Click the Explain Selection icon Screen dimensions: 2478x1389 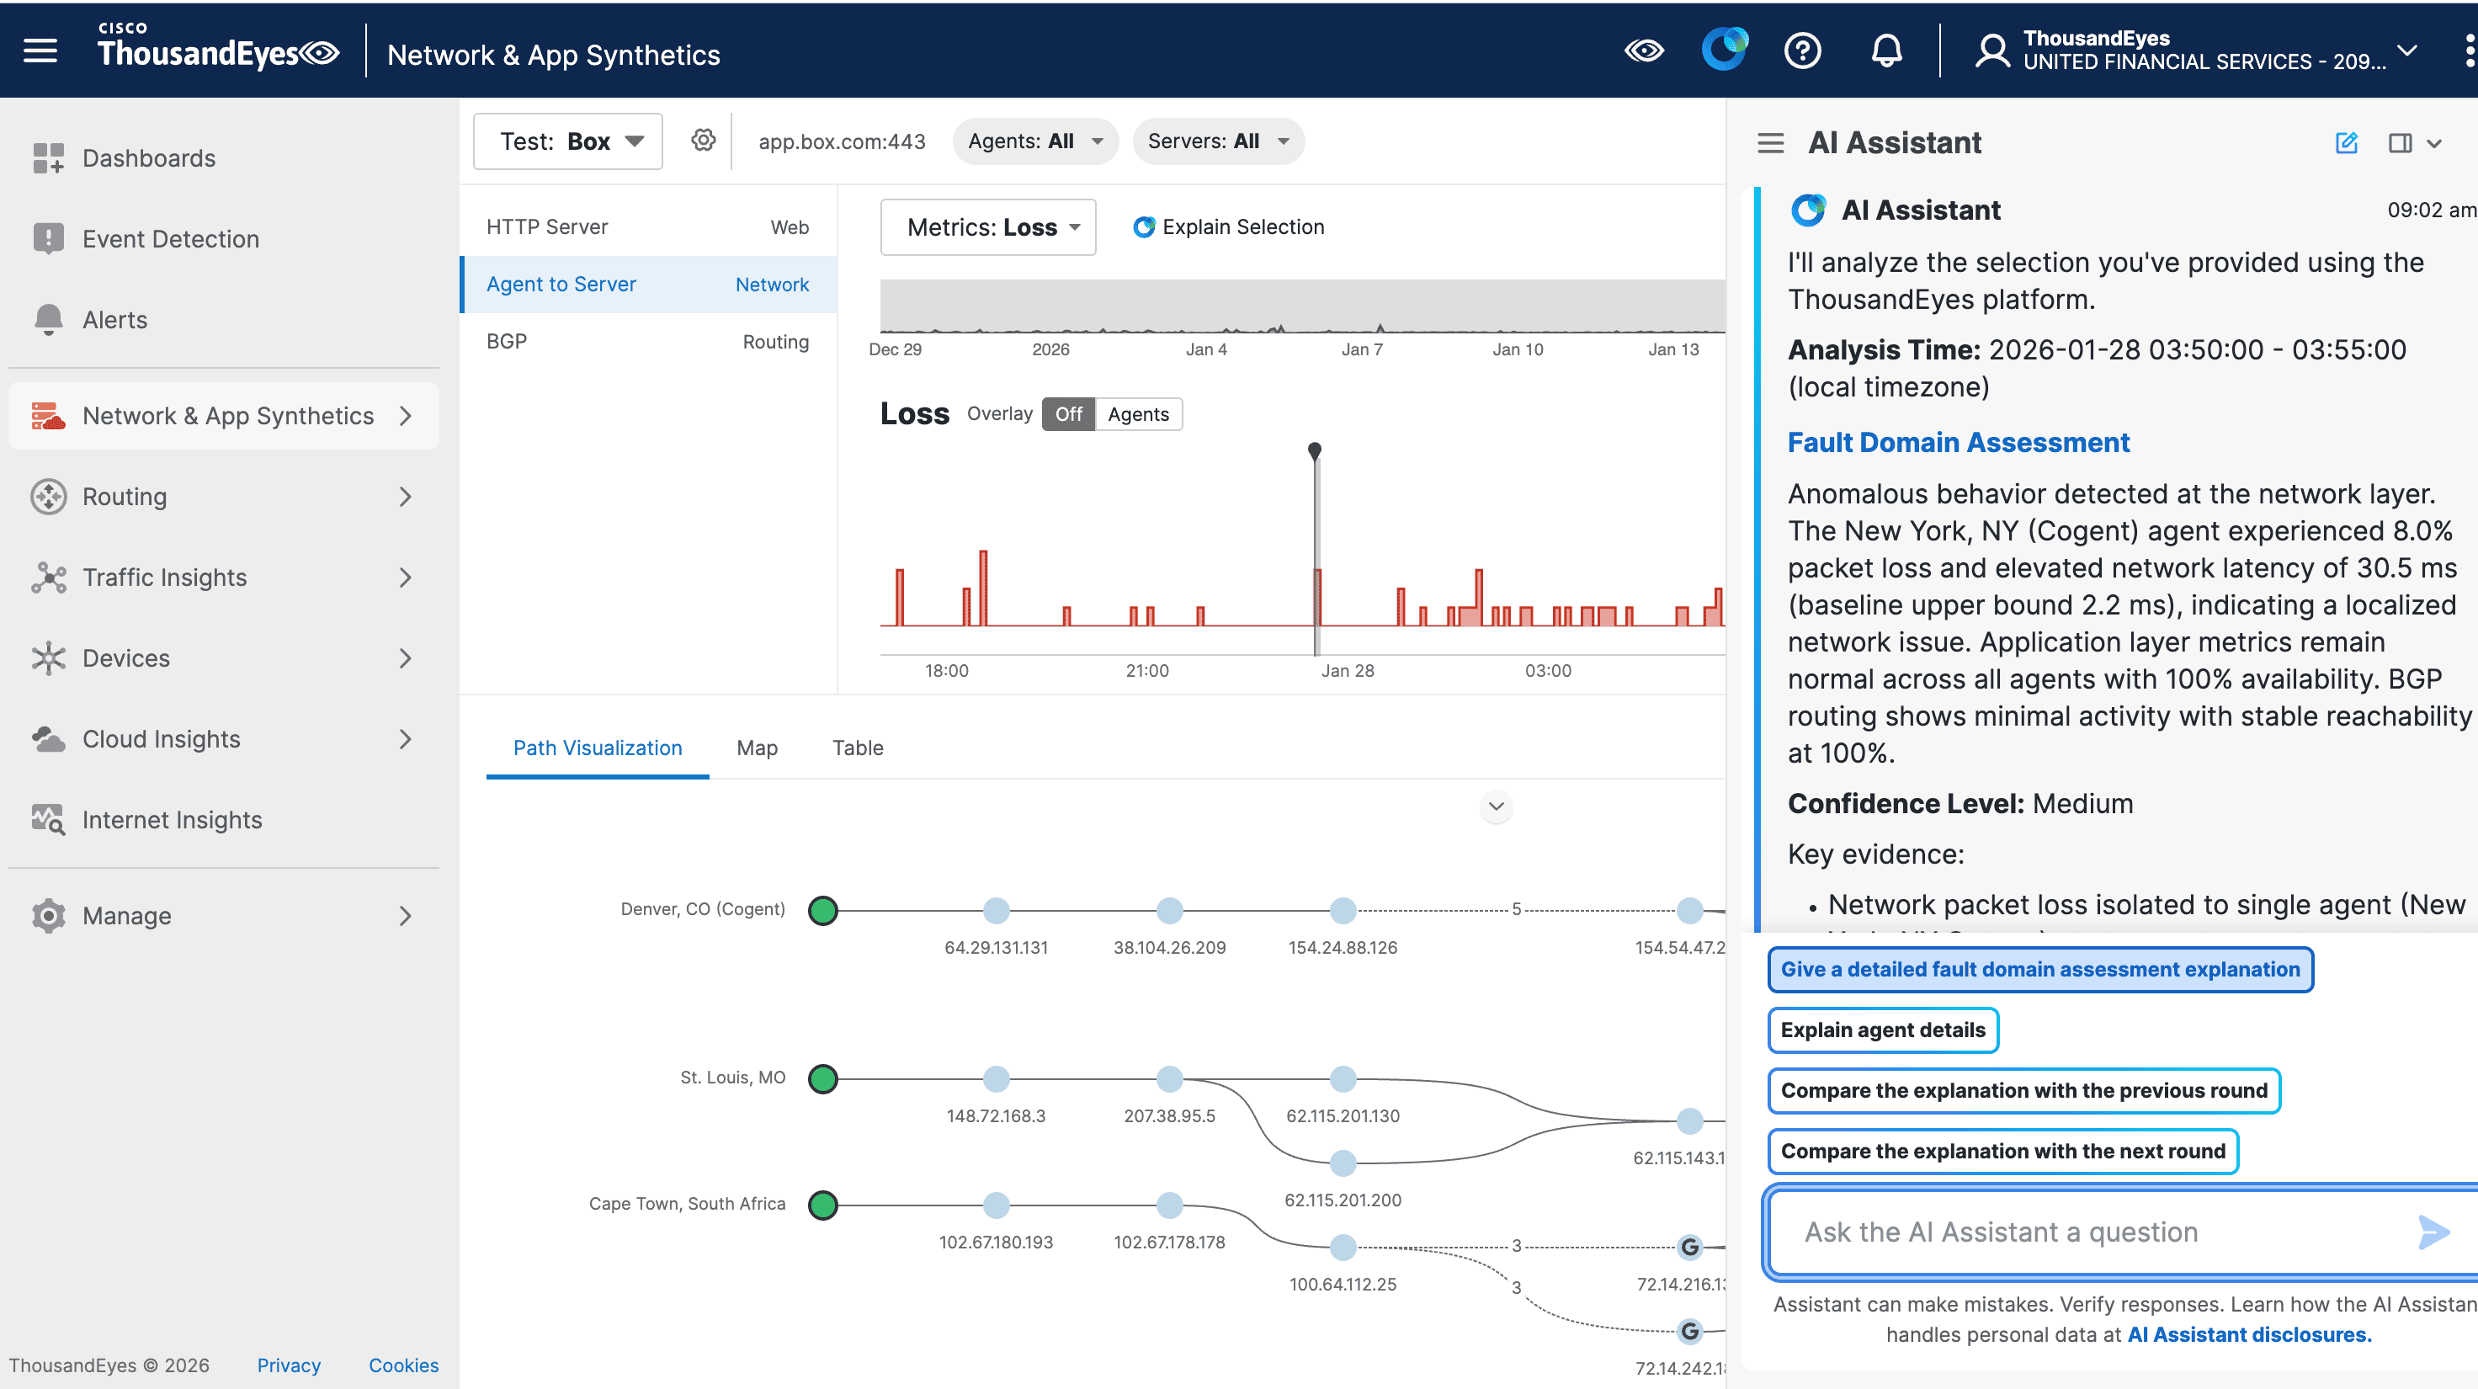1144,227
